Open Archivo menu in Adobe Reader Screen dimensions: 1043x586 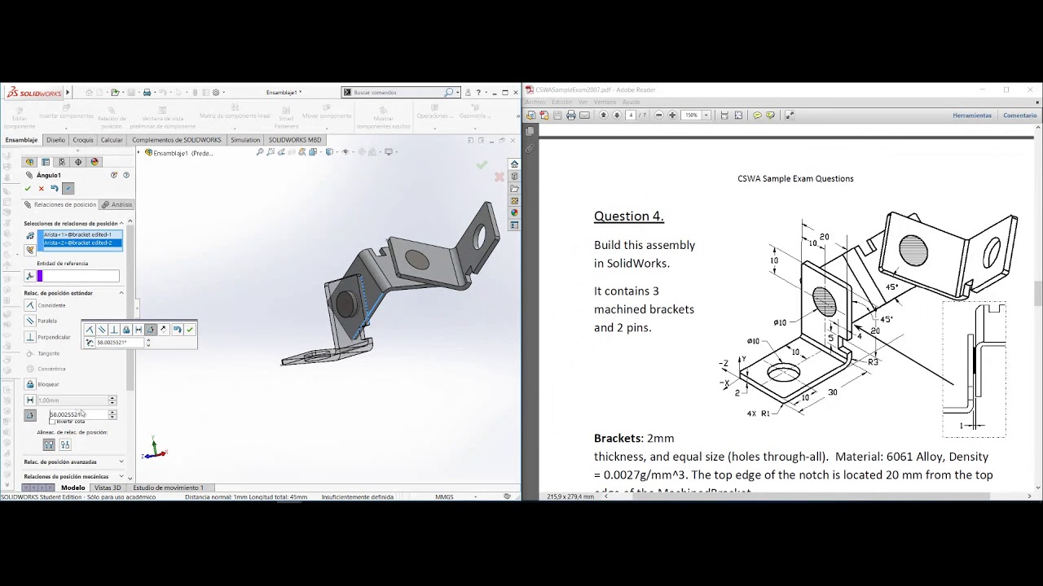[535, 102]
